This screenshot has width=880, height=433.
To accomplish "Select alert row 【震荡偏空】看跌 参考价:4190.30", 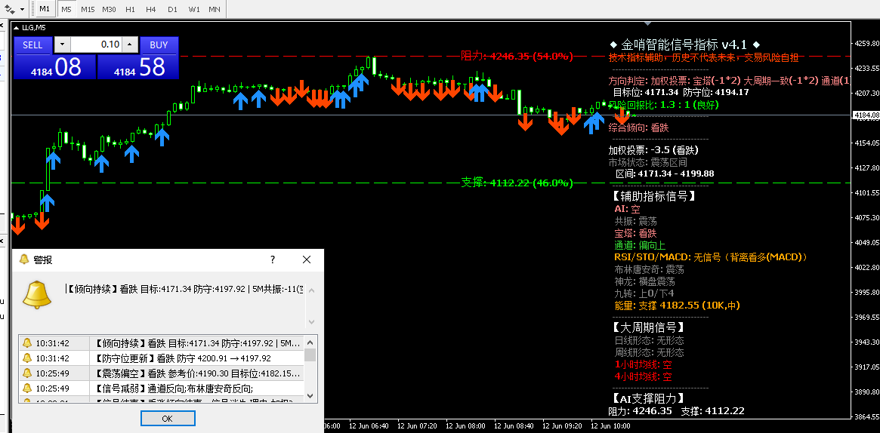I will pos(162,373).
